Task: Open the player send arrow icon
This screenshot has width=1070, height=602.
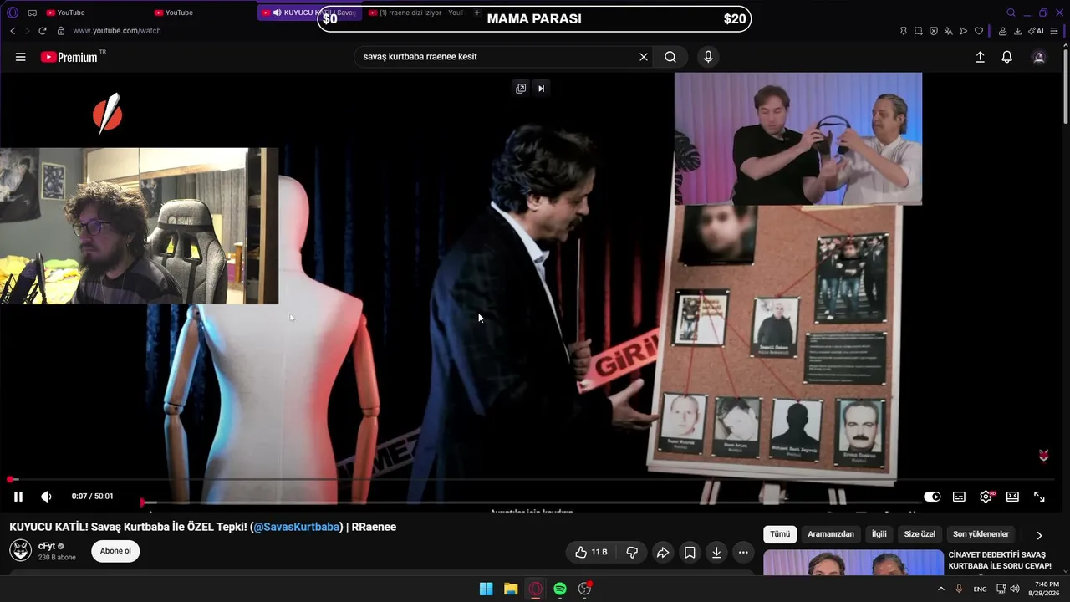Action: [x=964, y=31]
